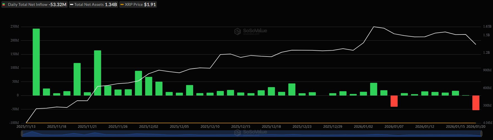Click the peak of the white assets line
The image size is (493, 140).
point(373,27)
